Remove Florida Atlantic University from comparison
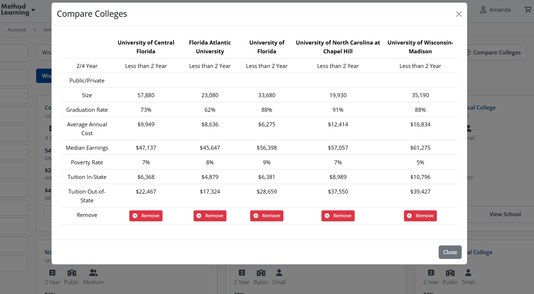The image size is (534, 294). coord(210,216)
